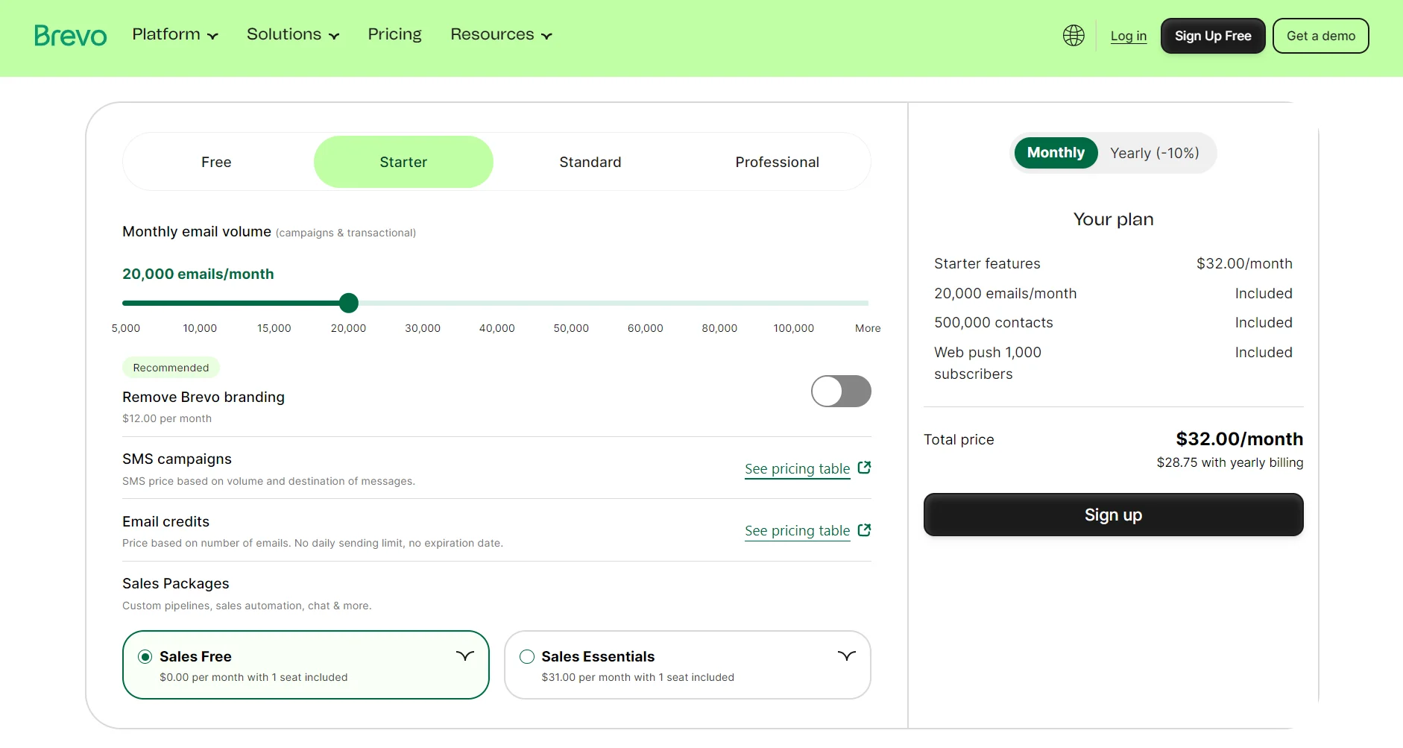Select the Professional plan tab
1403x748 pixels.
(x=777, y=162)
